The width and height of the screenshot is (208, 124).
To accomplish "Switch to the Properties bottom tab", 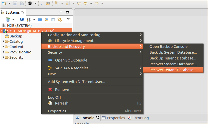I will [x=114, y=118].
